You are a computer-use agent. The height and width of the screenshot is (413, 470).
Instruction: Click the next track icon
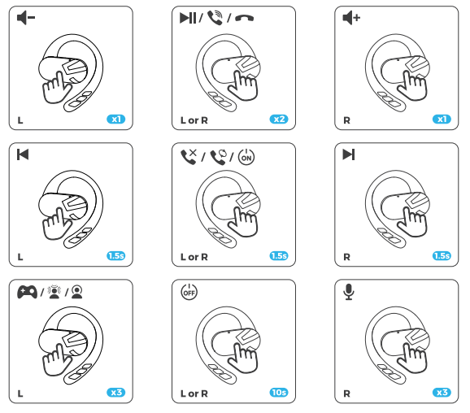(349, 154)
